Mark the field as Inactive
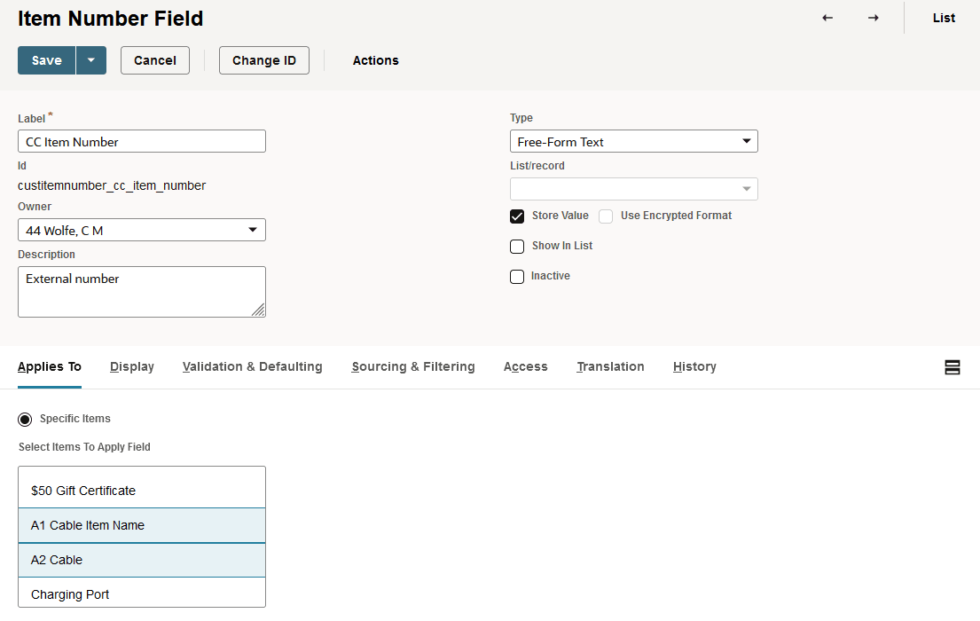The width and height of the screenshot is (980, 621). 517,276
